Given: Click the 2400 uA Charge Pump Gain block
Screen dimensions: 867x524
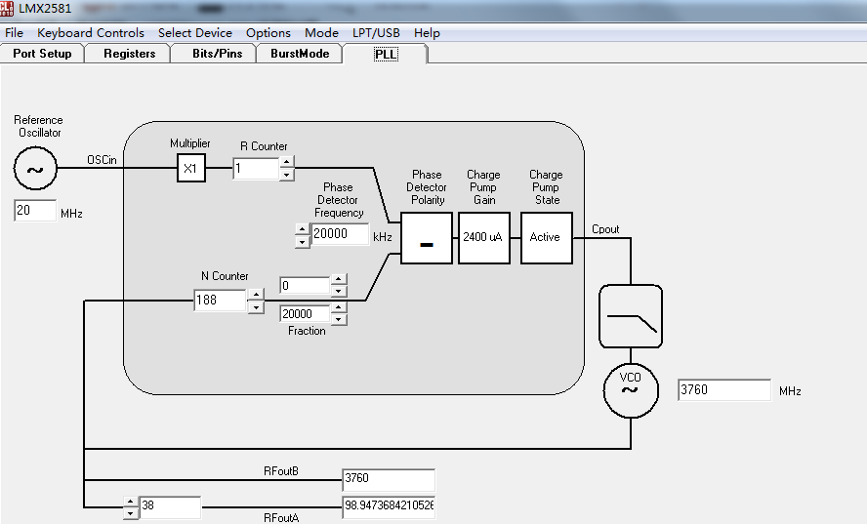Looking at the screenshot, I should tap(484, 238).
